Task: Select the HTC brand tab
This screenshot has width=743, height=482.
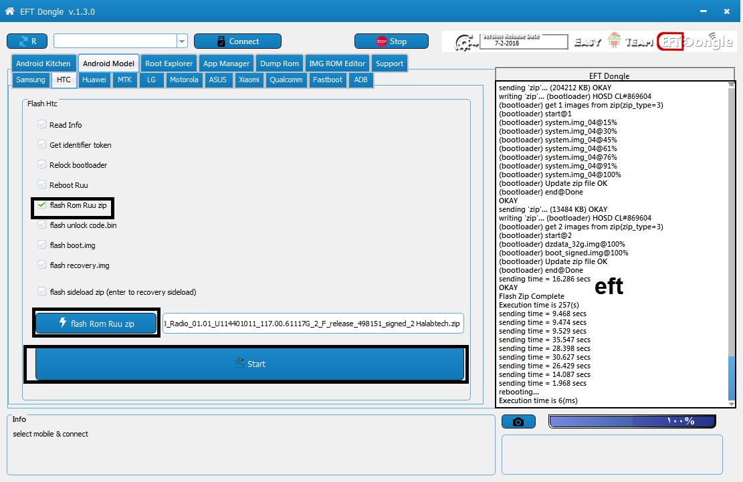Action: (x=64, y=80)
